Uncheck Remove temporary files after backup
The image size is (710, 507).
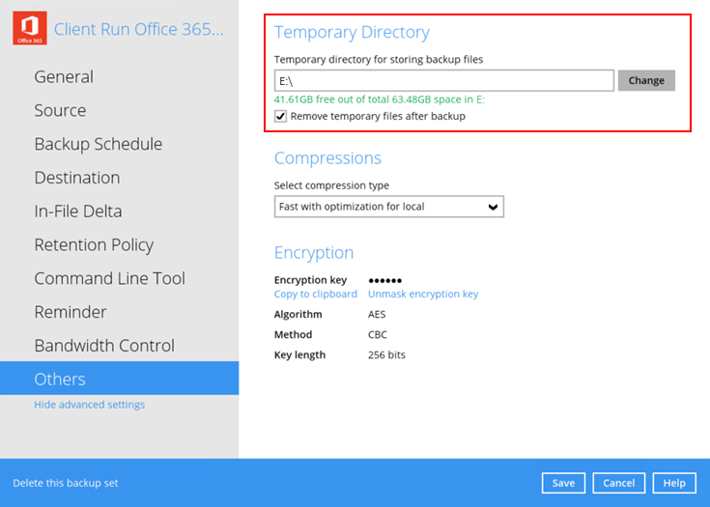click(281, 117)
